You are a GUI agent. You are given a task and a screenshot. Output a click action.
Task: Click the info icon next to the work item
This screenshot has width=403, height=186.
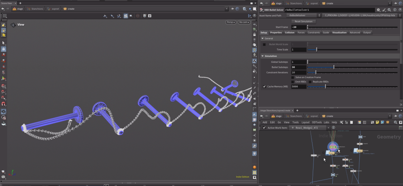coord(333,128)
